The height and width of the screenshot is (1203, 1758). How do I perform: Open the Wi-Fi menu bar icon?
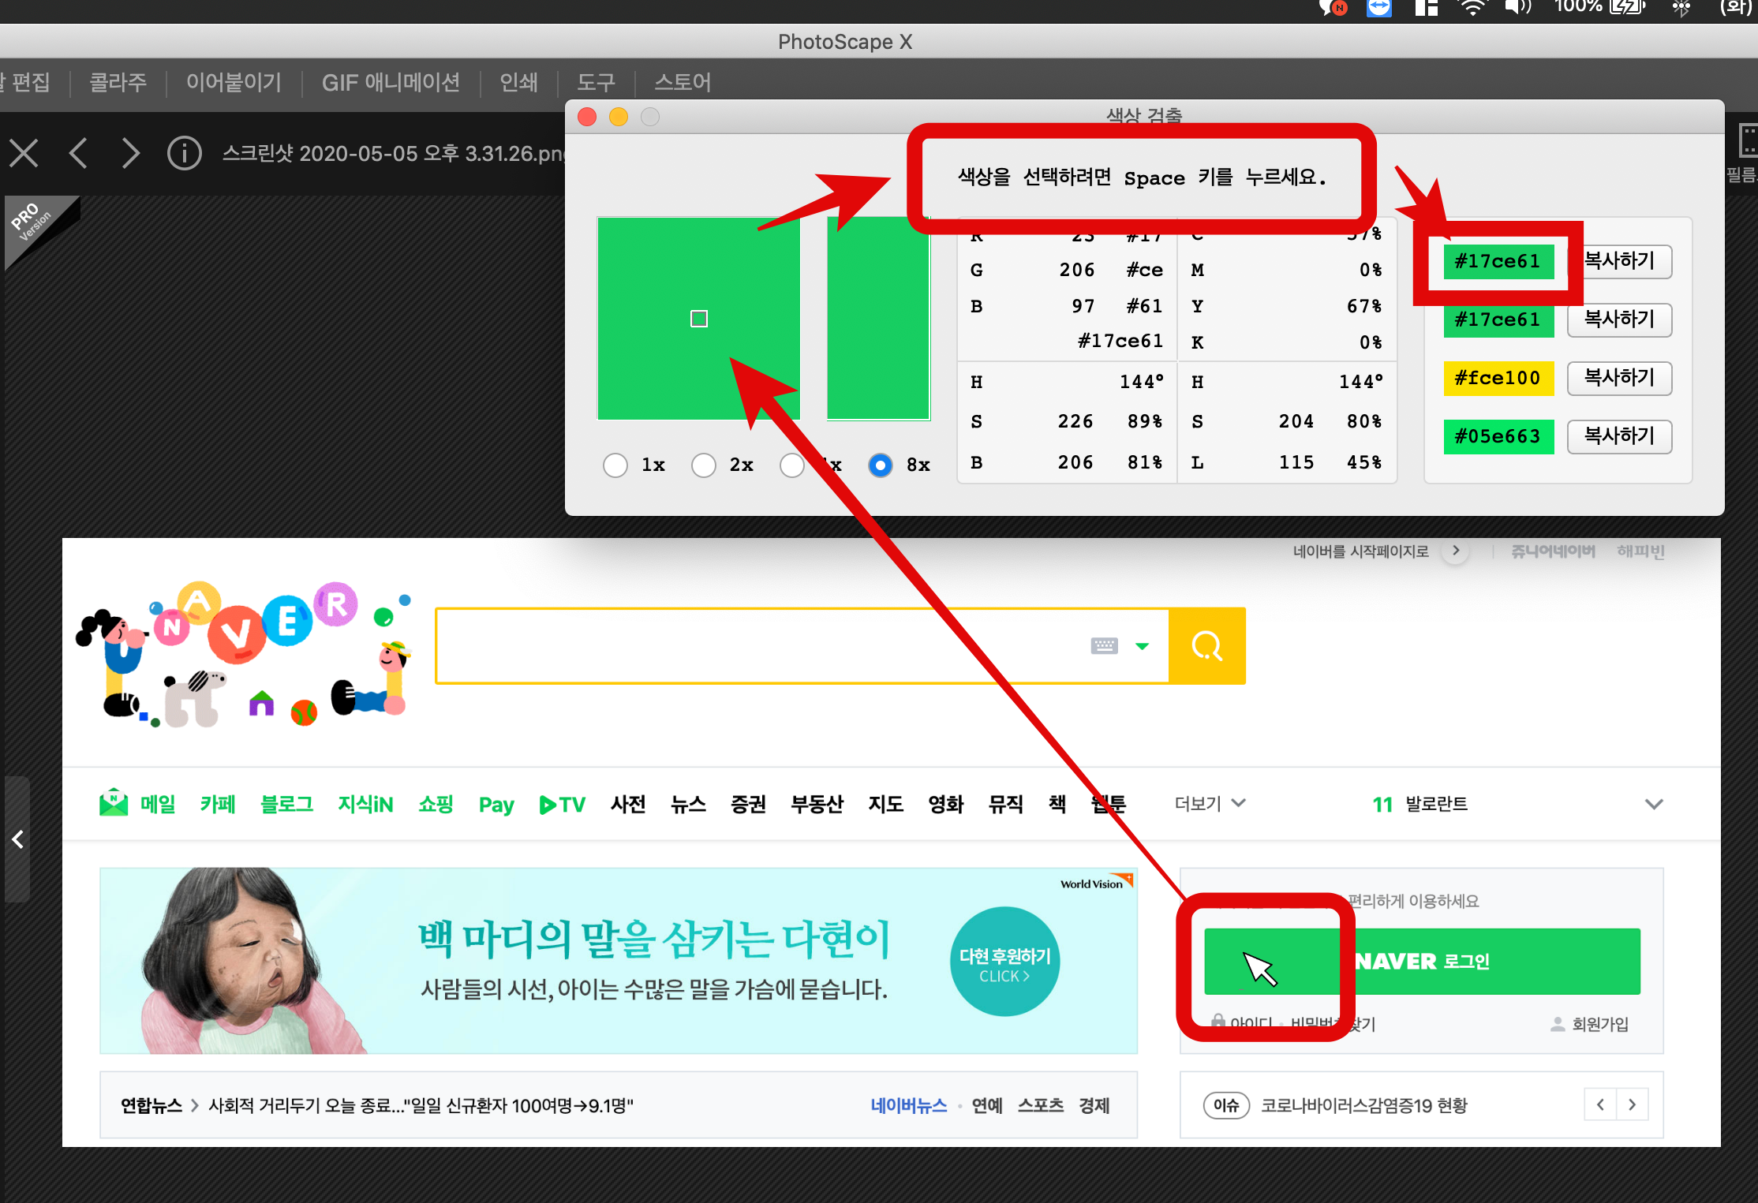pyautogui.click(x=1472, y=7)
